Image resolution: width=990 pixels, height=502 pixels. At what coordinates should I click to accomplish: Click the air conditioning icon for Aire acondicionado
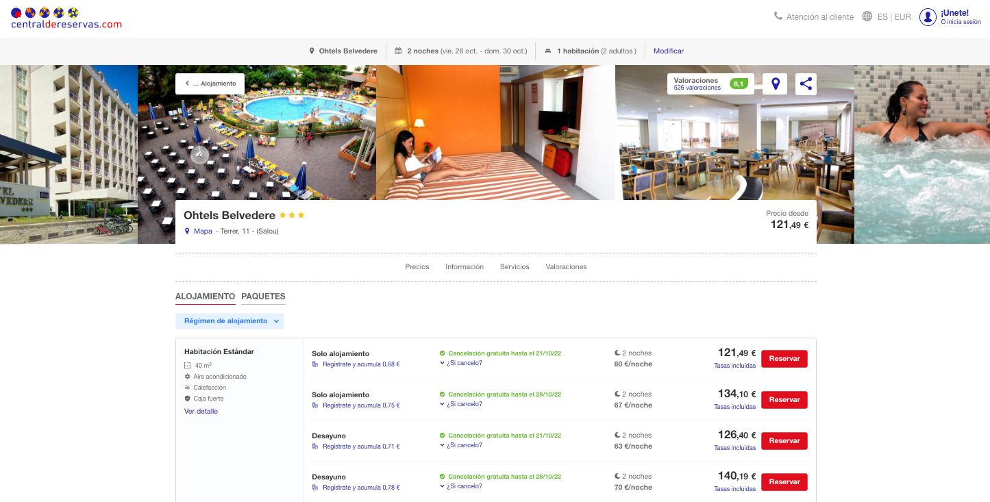tap(188, 377)
